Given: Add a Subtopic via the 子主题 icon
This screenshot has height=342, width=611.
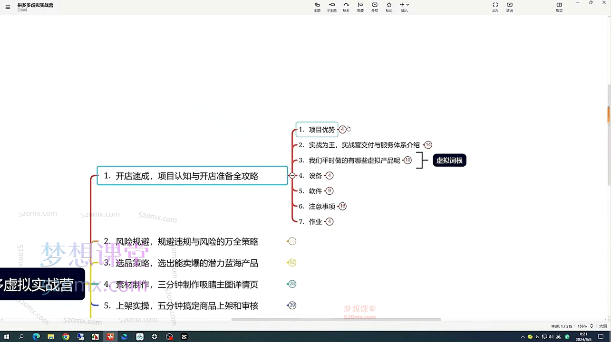Looking at the screenshot, I should pyautogui.click(x=331, y=7).
